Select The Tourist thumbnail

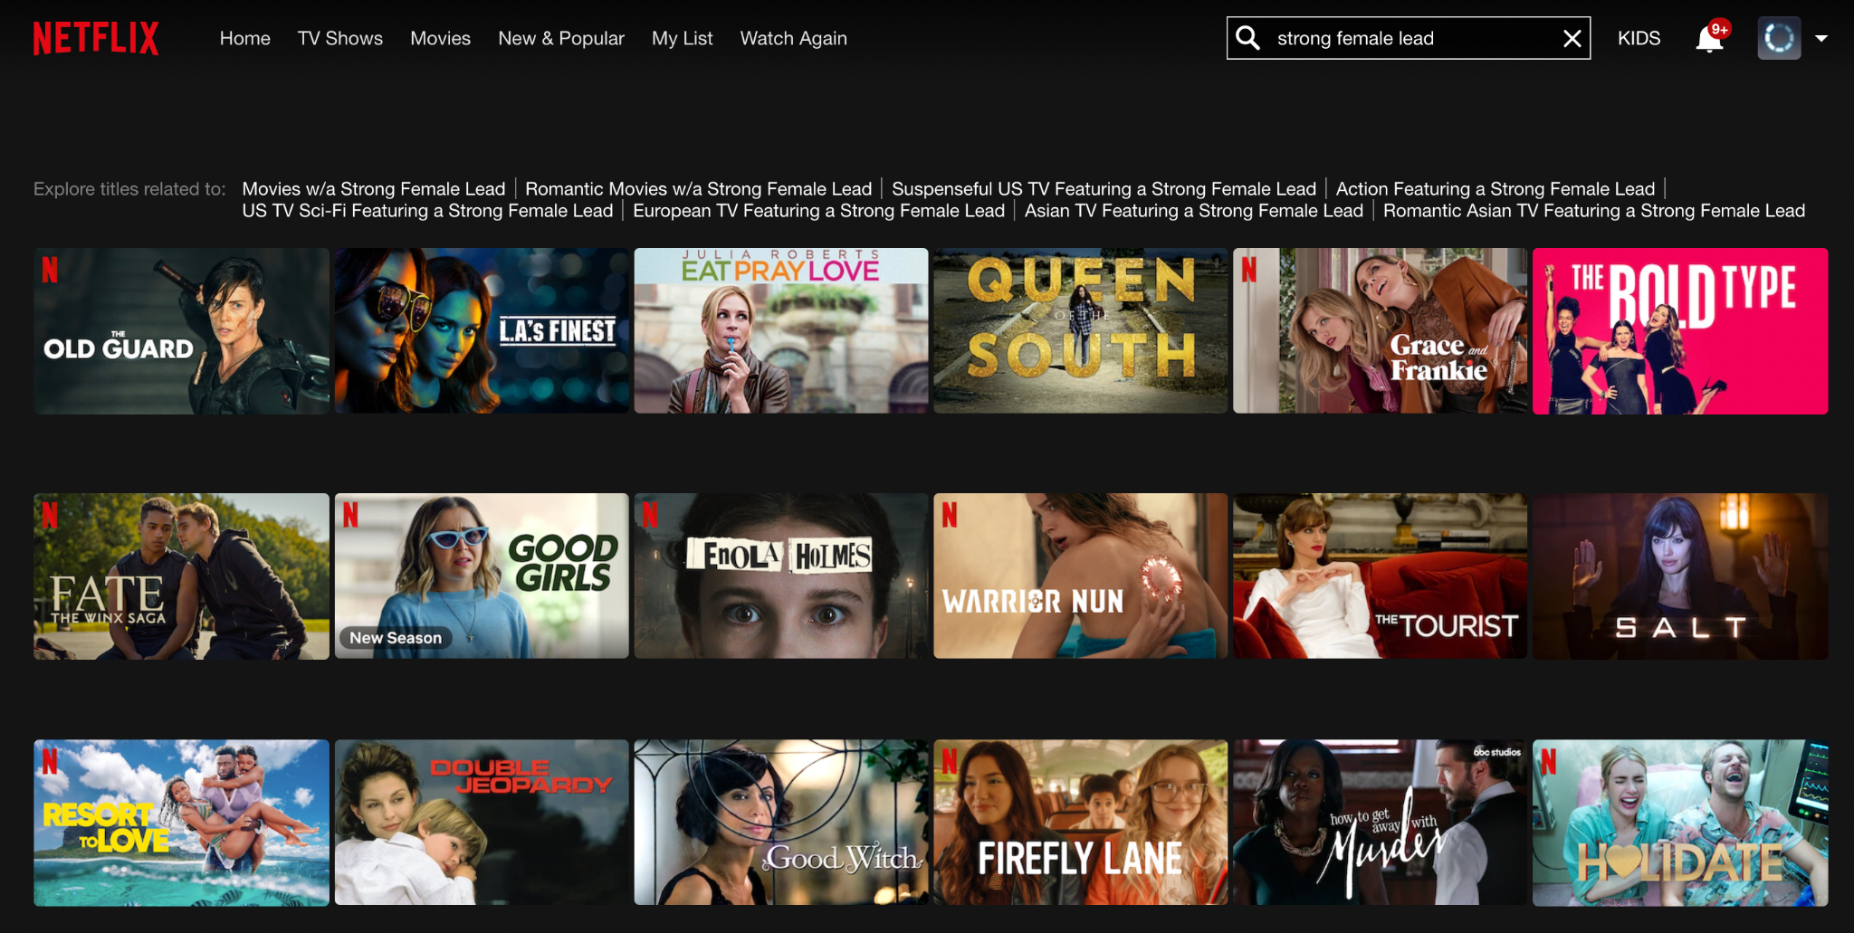tap(1381, 576)
